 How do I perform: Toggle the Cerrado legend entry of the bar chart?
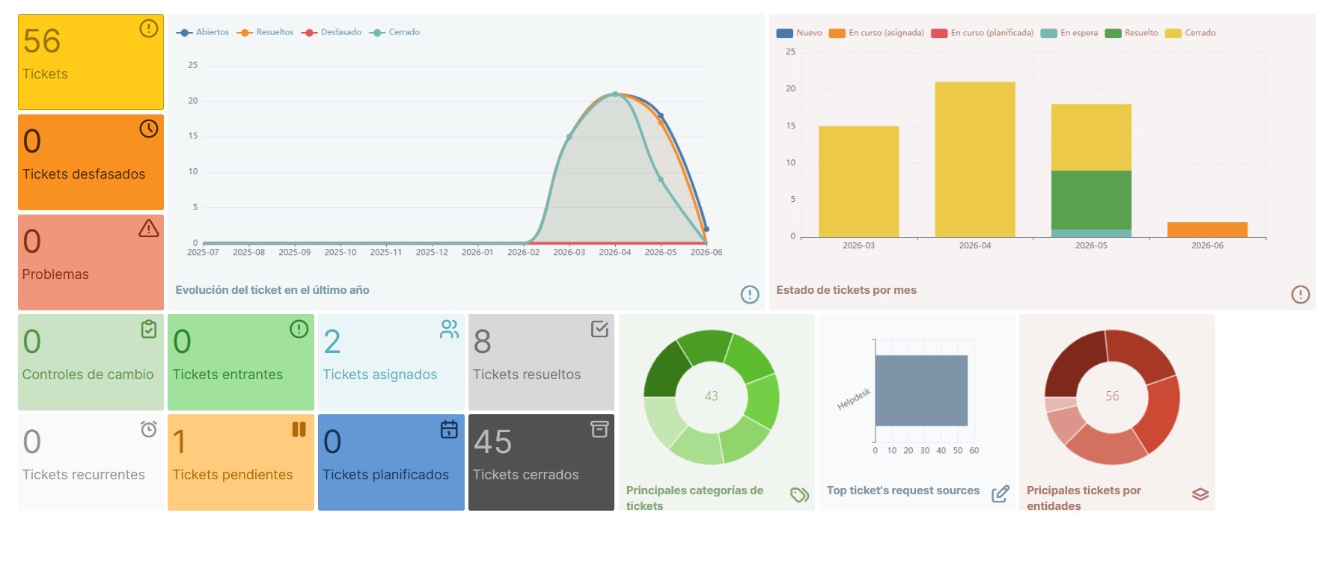1191,33
